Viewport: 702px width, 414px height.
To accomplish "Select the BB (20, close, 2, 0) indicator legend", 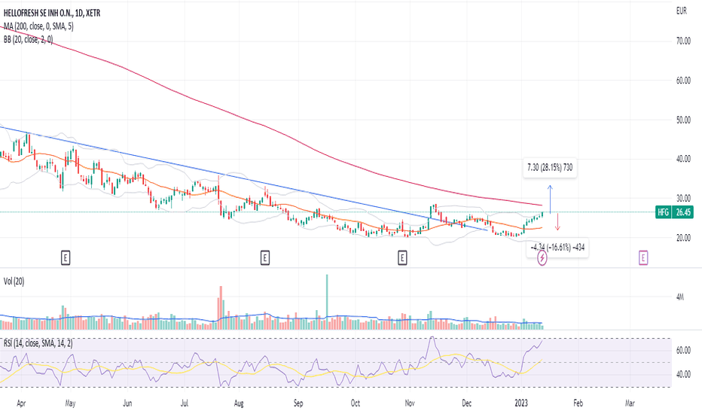I will pos(28,39).
